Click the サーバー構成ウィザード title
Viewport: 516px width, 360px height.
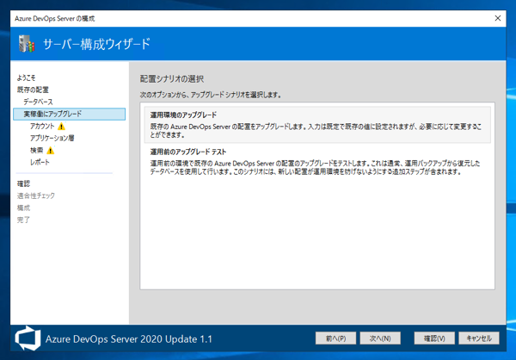pos(96,44)
